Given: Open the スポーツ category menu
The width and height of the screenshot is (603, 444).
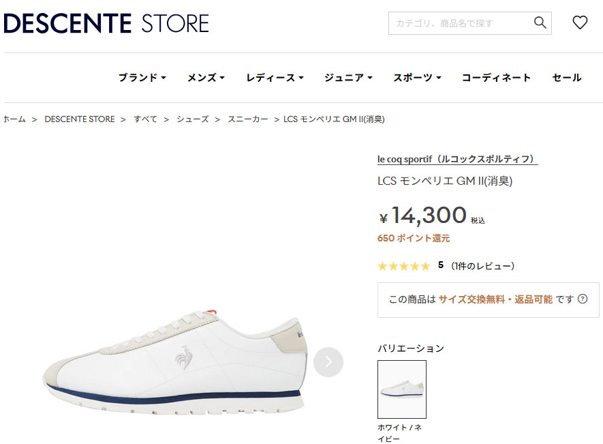Looking at the screenshot, I should click(417, 78).
